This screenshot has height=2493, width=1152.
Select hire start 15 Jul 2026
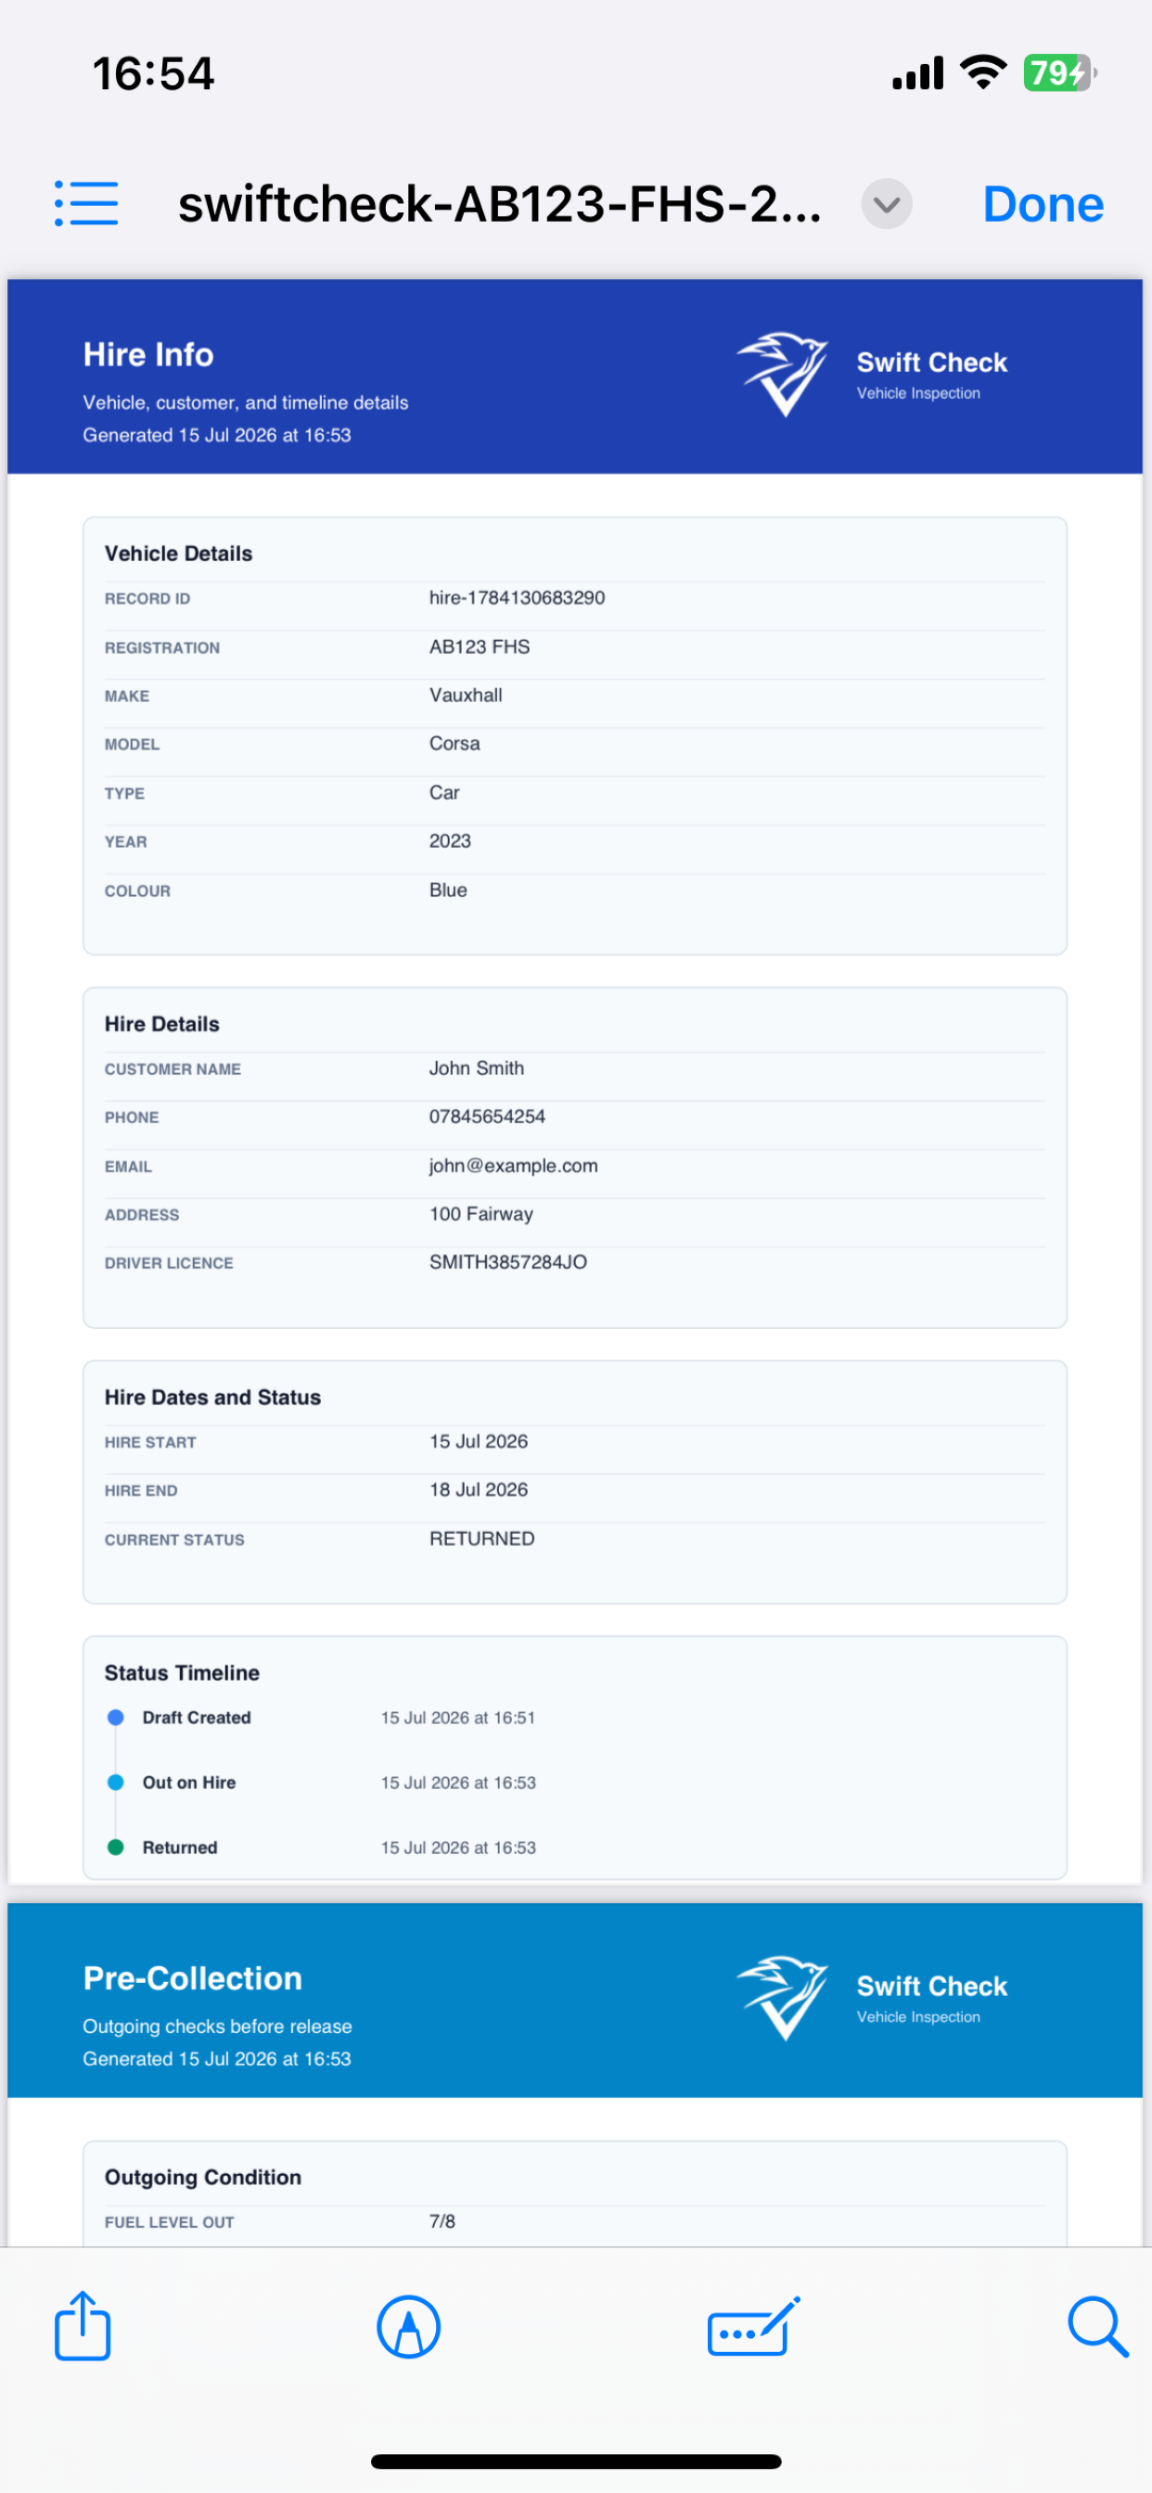coord(479,1441)
